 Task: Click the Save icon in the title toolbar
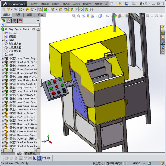pyautogui.click(x=126, y=4)
